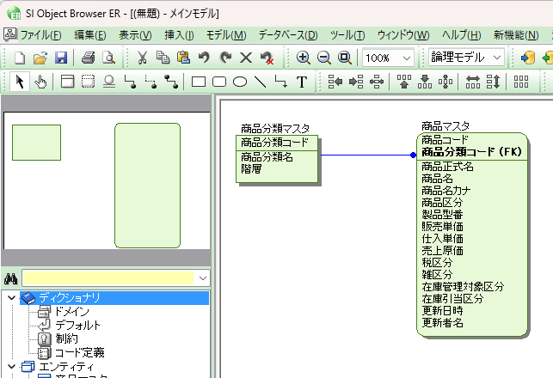Click the undo arrow with the red X
This screenshot has width=553, height=378.
[x=267, y=58]
